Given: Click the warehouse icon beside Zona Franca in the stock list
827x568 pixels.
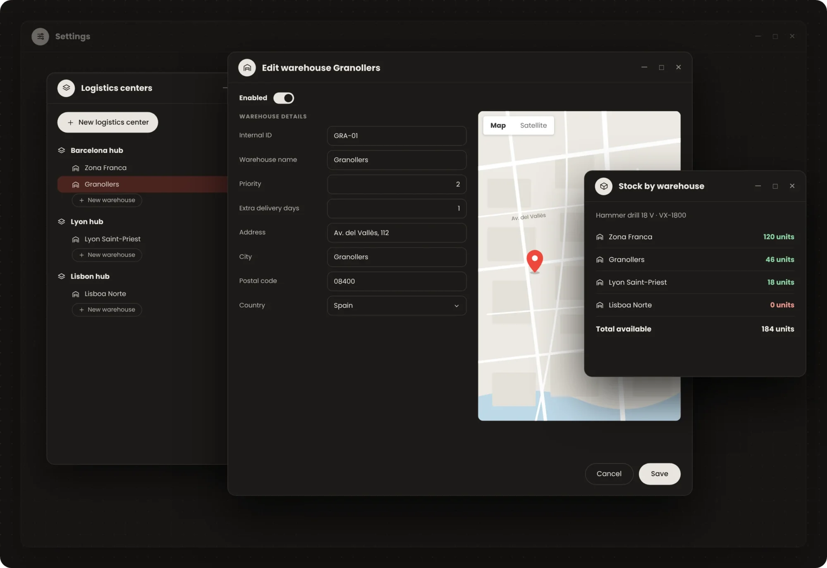Looking at the screenshot, I should tap(600, 237).
